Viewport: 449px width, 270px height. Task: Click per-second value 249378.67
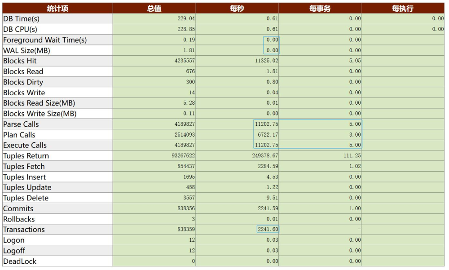[265, 155]
